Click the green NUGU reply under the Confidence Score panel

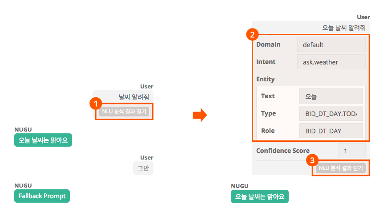coord(259,196)
